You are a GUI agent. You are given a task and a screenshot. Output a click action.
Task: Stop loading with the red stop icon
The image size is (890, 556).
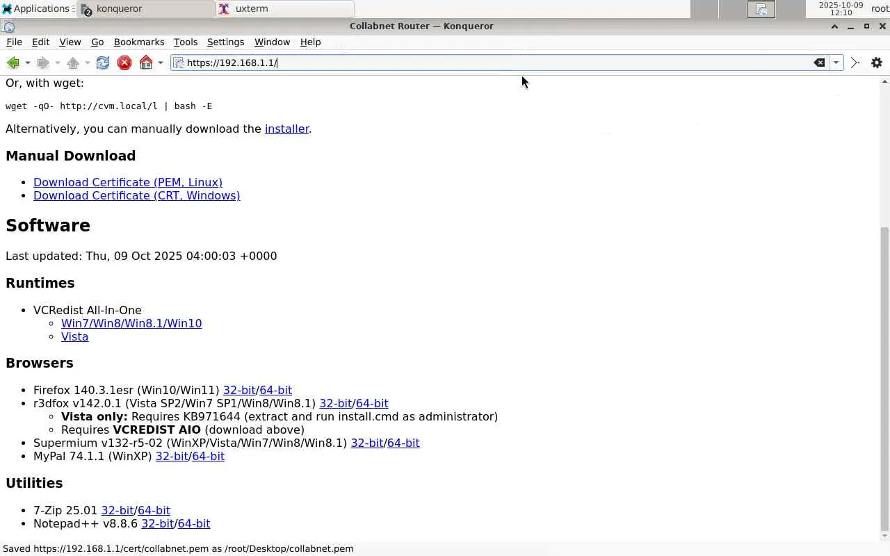[124, 63]
